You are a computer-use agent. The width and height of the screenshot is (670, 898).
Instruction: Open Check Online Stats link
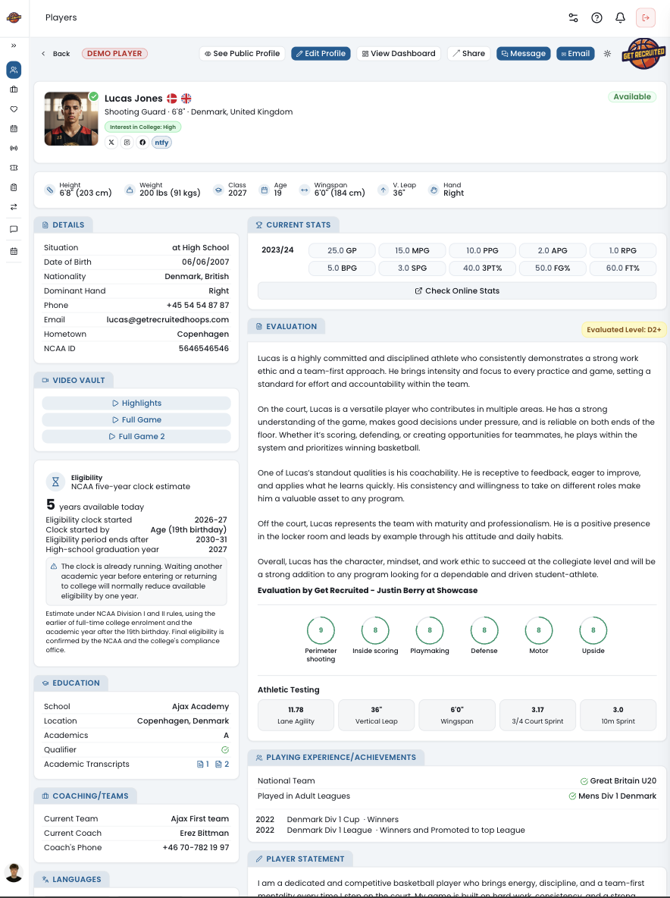coord(457,291)
